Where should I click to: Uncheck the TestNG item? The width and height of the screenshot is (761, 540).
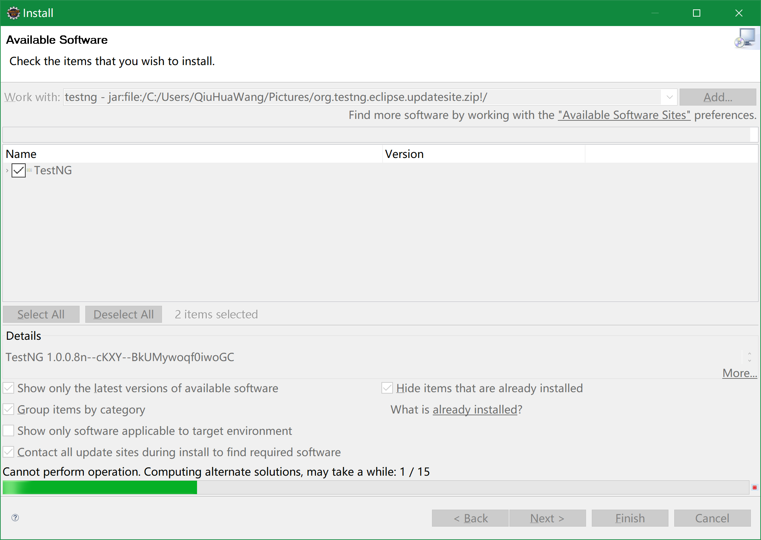18,170
